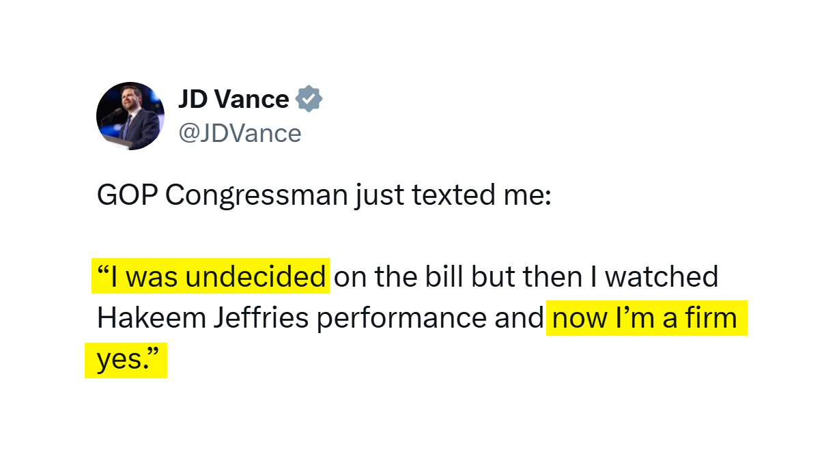Viewport: 835px width, 456px height.
Task: Click the phrase "just texted me:"
Action: tap(452, 196)
